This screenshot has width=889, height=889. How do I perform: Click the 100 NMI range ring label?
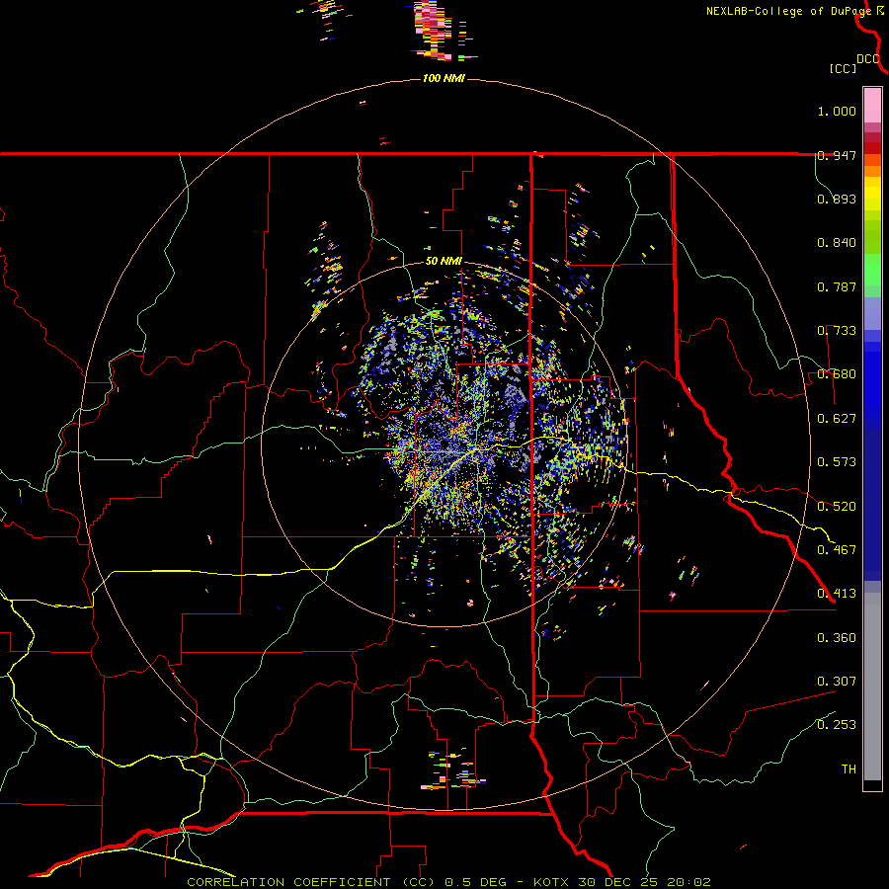coord(444,78)
